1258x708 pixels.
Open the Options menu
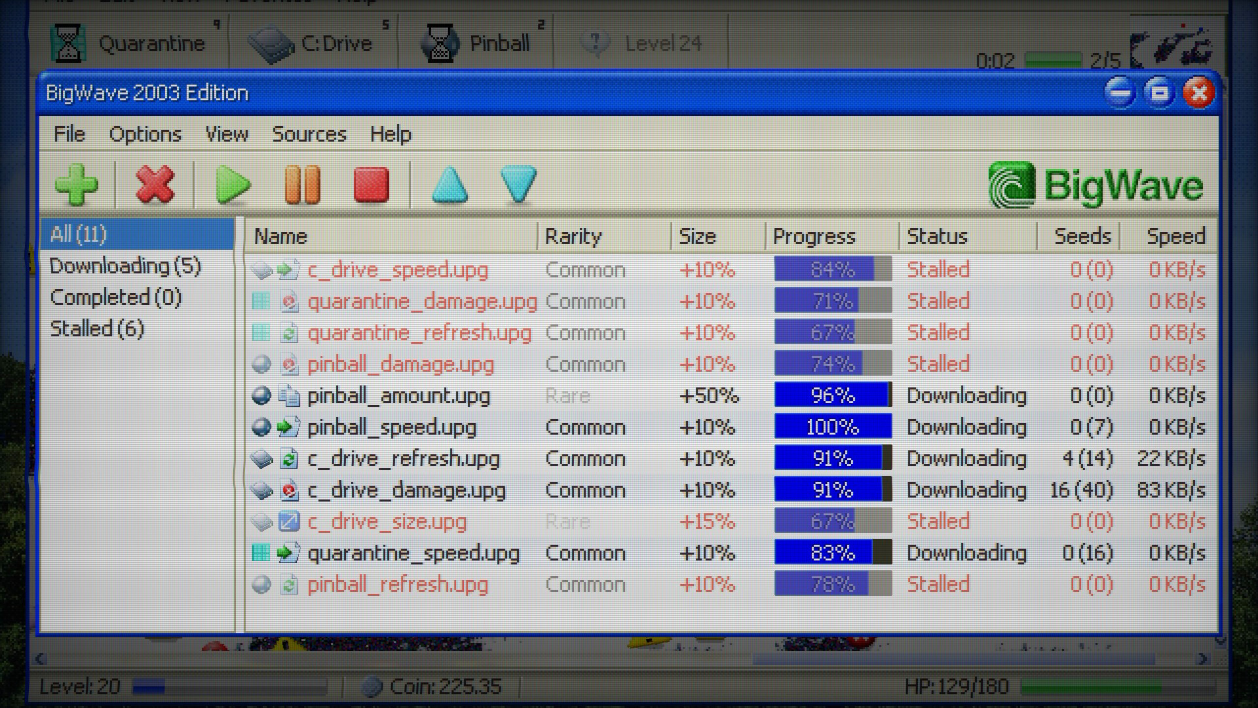click(x=145, y=134)
